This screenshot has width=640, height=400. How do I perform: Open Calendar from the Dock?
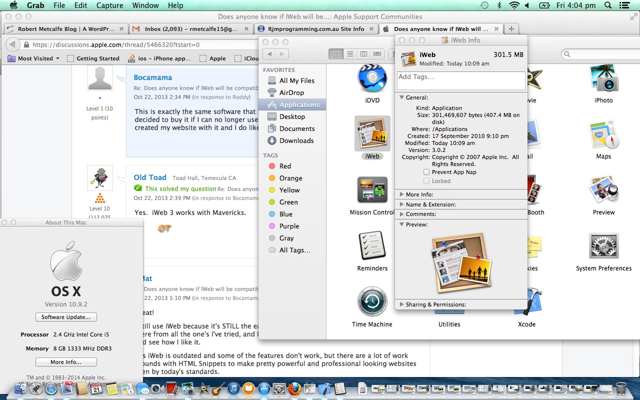pos(97,388)
